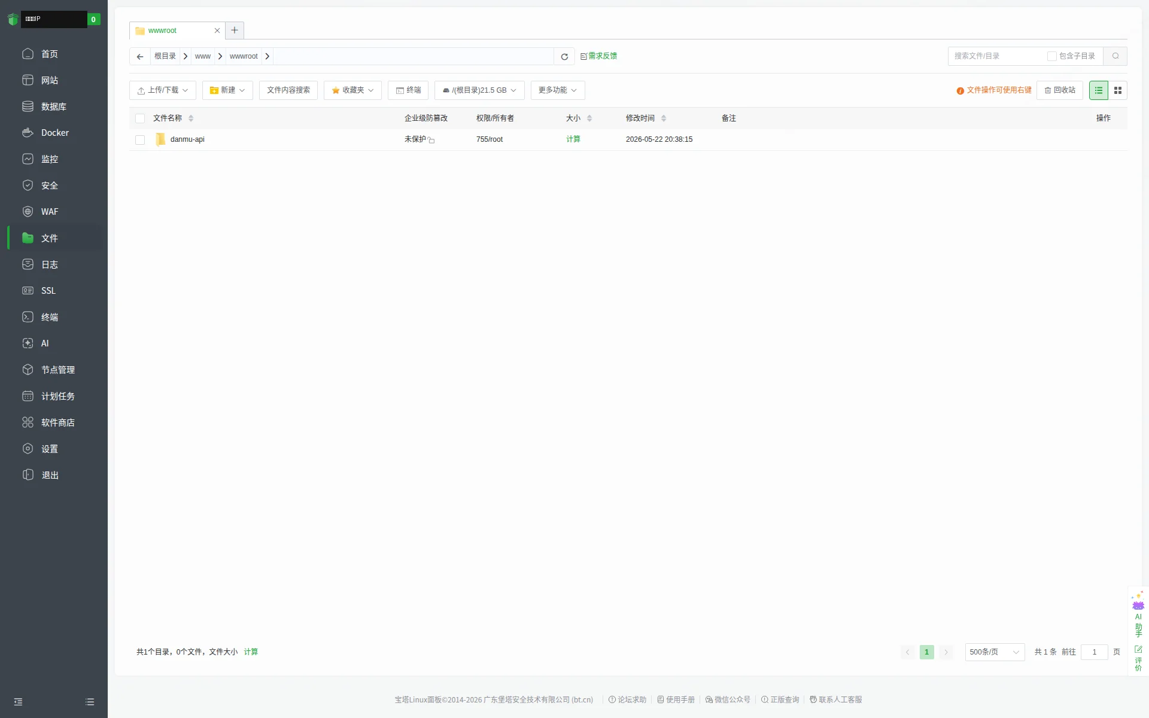Open 收藏夹 favorites dropdown
Viewport: 1149px width, 718px height.
pyautogui.click(x=352, y=90)
